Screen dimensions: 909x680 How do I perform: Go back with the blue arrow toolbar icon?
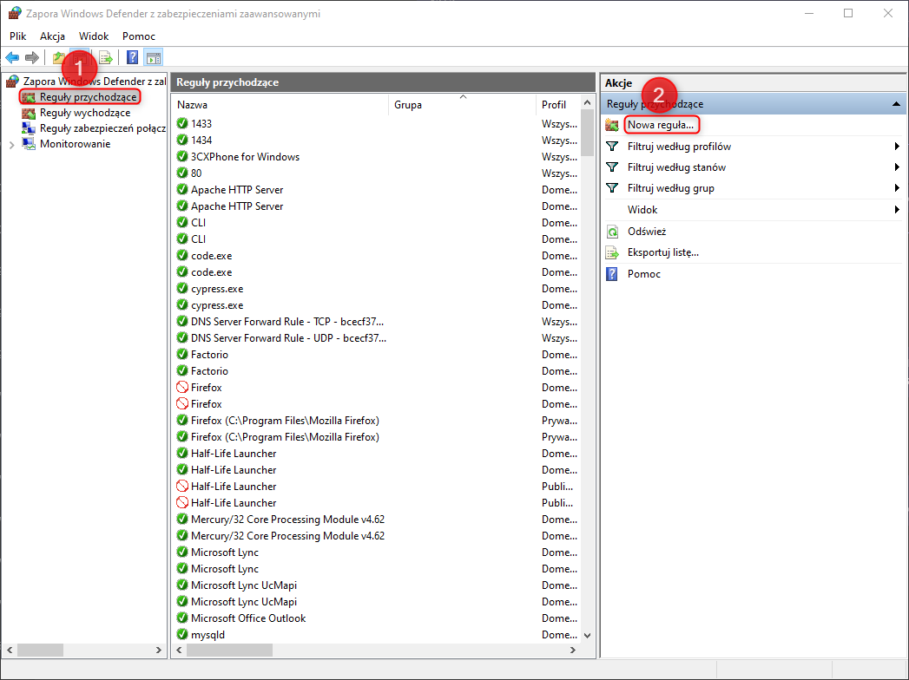click(12, 57)
